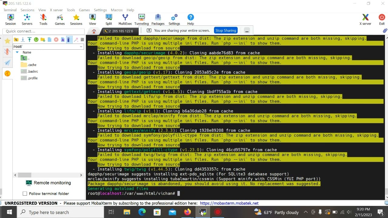Image resolution: width=388 pixels, height=218 pixels.
Task: Open the Sessions star toolbar button
Action: (x=76, y=20)
